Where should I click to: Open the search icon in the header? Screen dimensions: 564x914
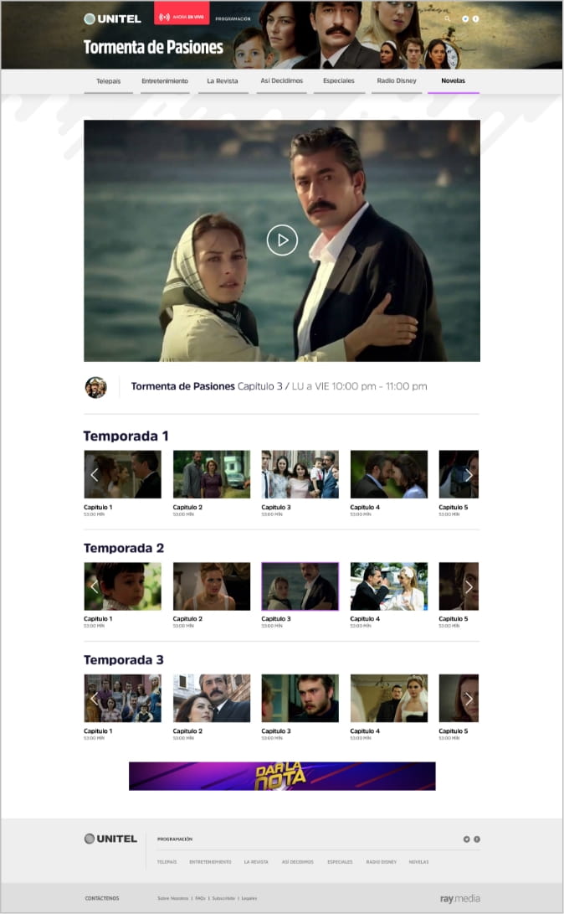448,18
